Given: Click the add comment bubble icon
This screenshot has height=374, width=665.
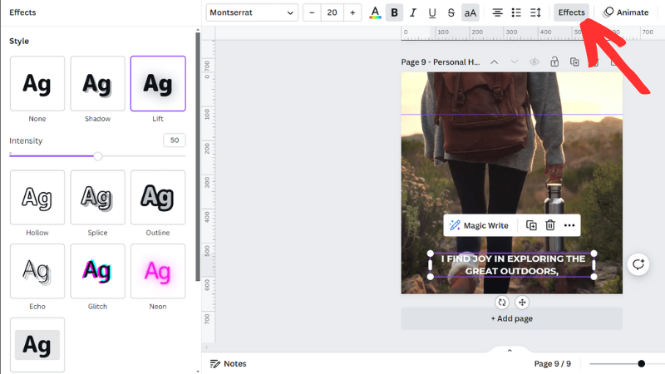Looking at the screenshot, I should point(638,264).
